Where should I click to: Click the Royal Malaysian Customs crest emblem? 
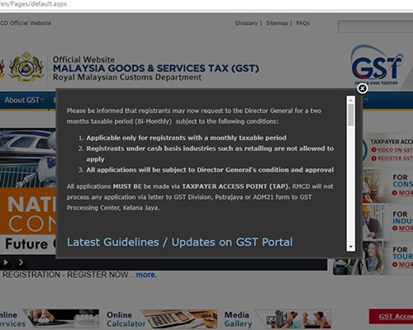[x=26, y=67]
